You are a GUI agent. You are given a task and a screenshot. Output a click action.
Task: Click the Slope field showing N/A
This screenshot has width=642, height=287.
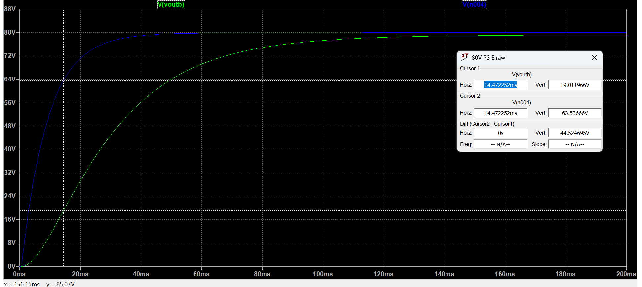pyautogui.click(x=575, y=144)
